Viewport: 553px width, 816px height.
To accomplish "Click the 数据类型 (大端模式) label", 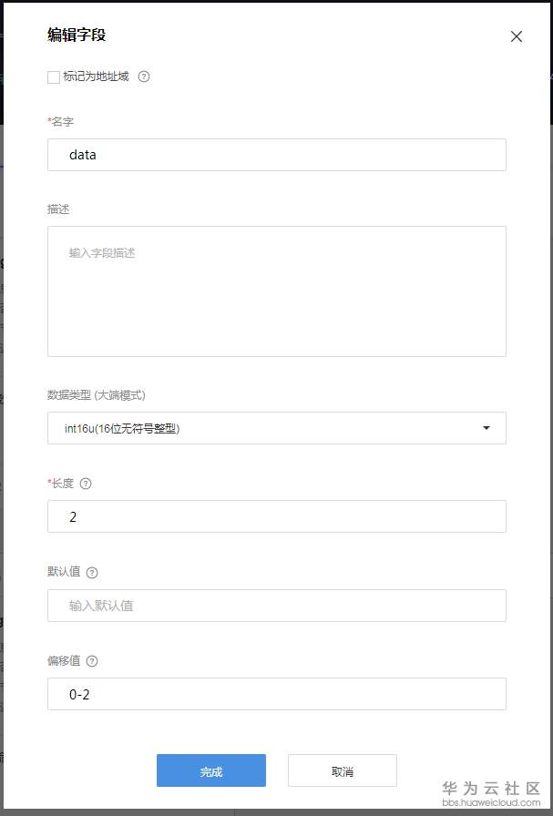I will coord(97,395).
